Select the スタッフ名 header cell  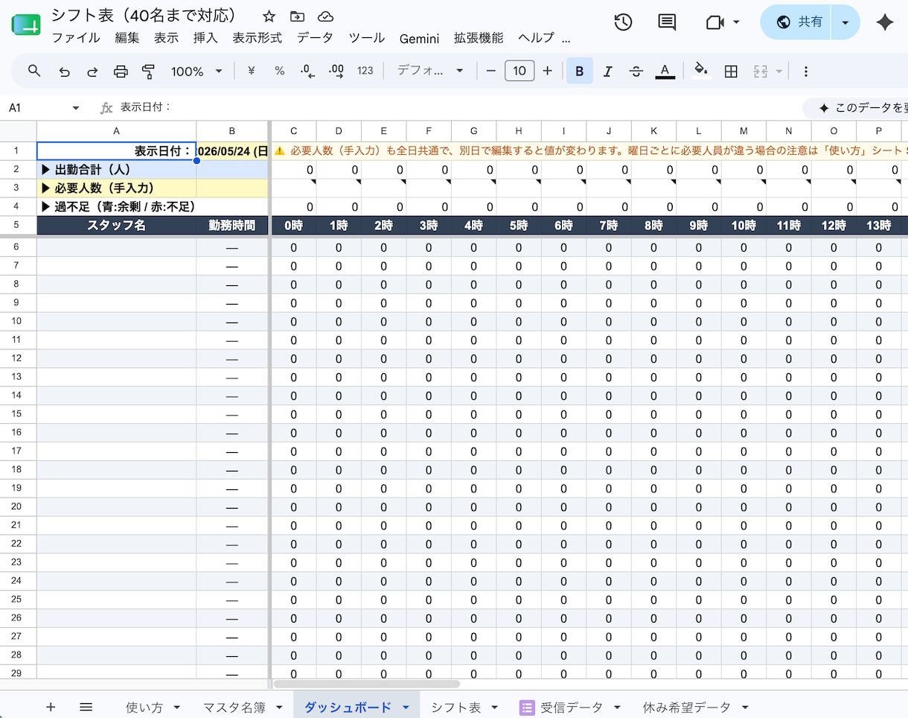tap(117, 225)
